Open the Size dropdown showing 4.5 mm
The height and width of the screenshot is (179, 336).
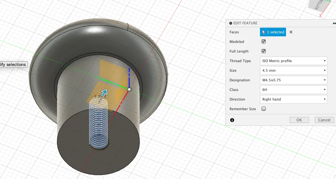293,70
